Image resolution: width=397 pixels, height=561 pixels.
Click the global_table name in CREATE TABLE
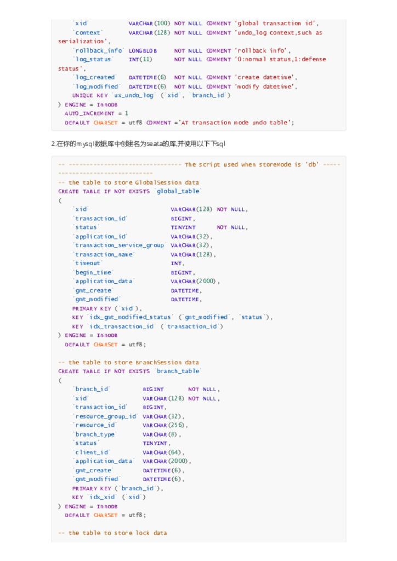pyautogui.click(x=179, y=191)
